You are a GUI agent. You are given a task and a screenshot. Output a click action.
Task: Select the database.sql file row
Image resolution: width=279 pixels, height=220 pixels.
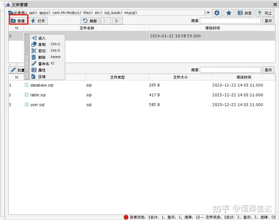point(142,85)
